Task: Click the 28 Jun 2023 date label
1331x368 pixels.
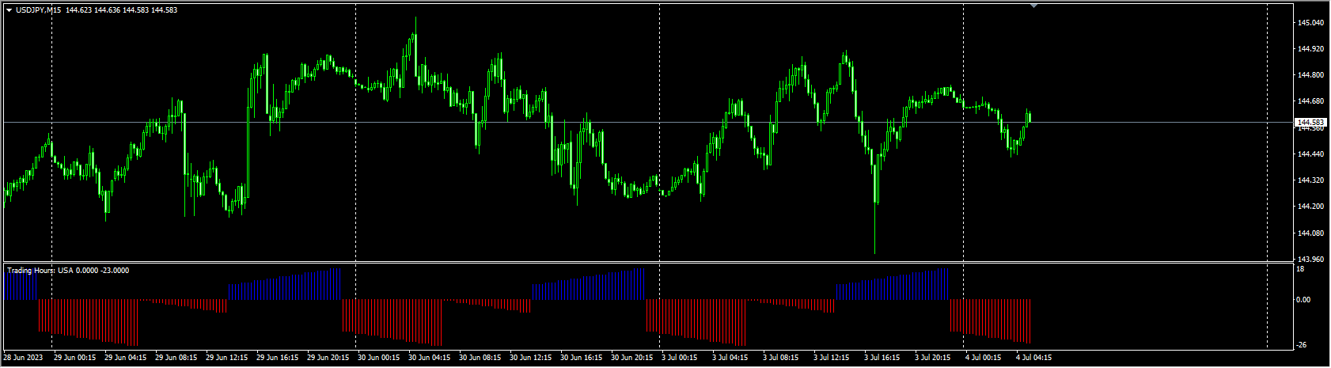Action: 25,358
